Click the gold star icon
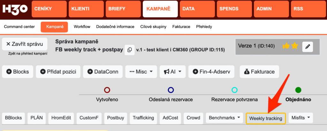327x131 pixels. [x=294, y=46]
